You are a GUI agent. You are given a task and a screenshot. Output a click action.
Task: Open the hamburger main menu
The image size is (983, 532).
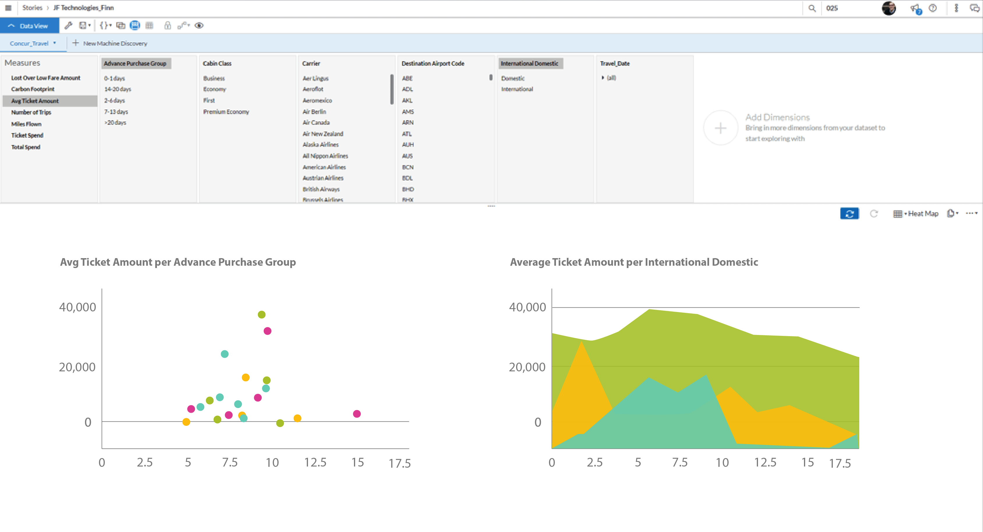click(x=8, y=8)
